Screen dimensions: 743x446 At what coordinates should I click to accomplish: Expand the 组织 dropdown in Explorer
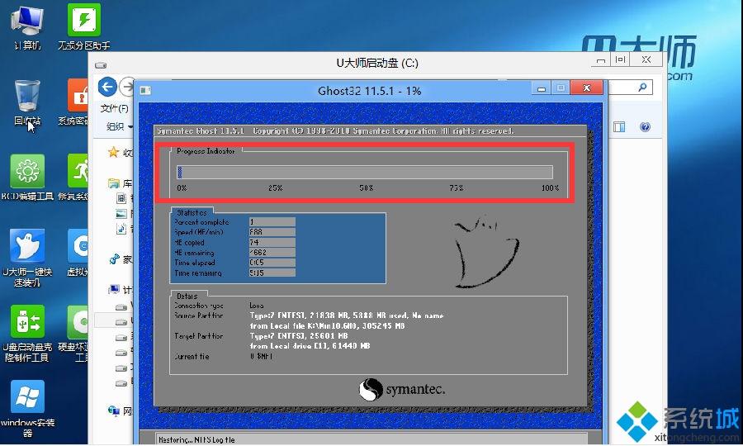pyautogui.click(x=118, y=126)
